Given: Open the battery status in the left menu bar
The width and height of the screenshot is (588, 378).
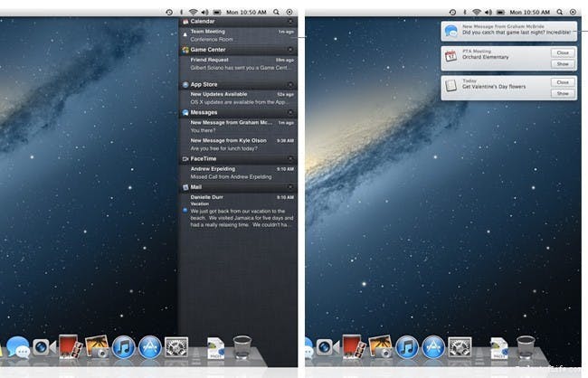Looking at the screenshot, I should click(217, 12).
